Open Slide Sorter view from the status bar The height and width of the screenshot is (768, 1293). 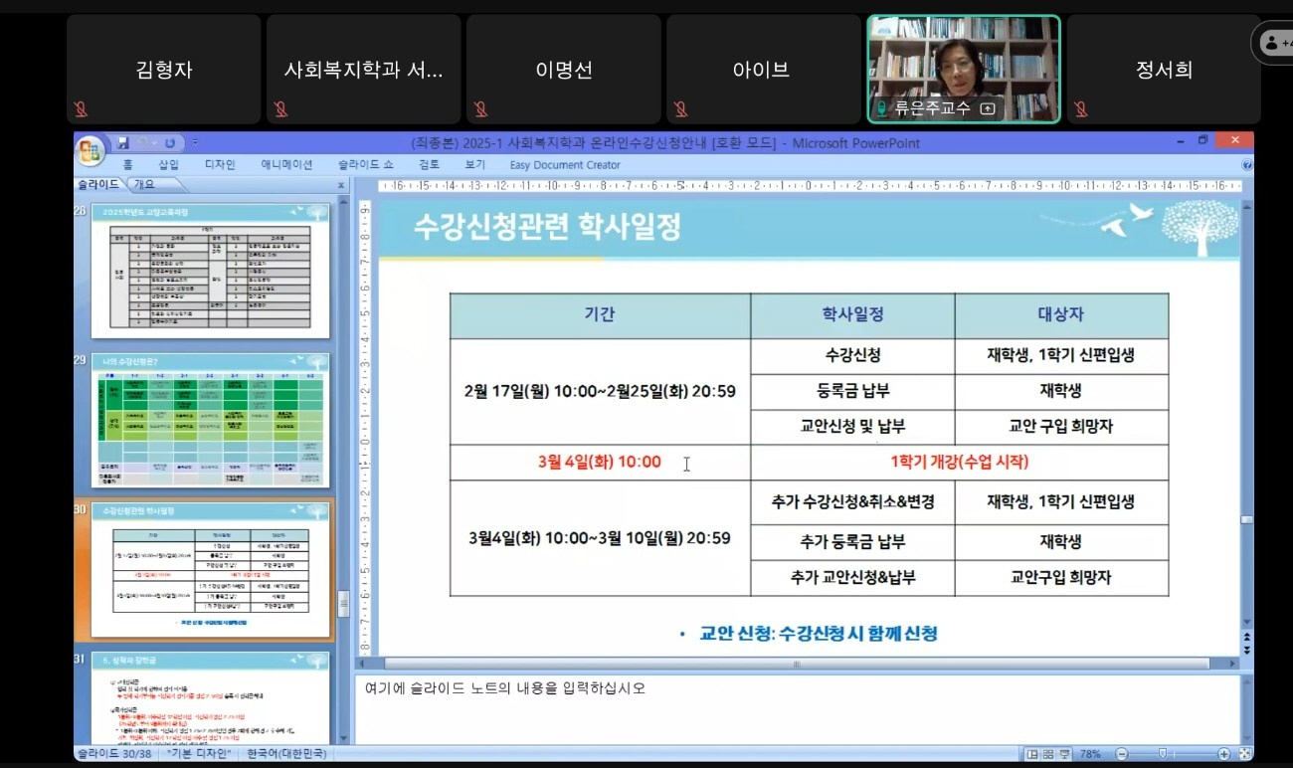(1046, 754)
